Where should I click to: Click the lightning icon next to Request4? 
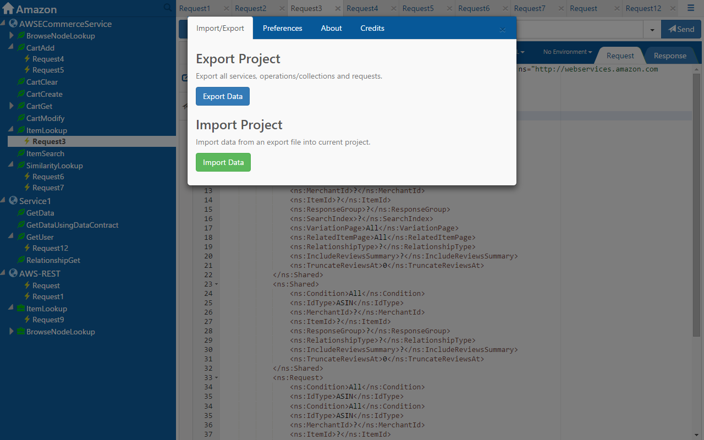[x=27, y=59]
